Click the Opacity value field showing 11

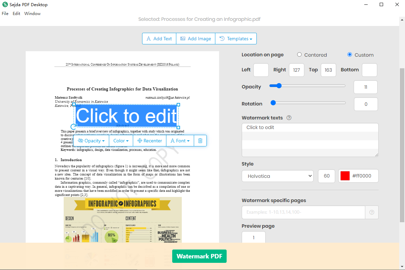[366, 87]
